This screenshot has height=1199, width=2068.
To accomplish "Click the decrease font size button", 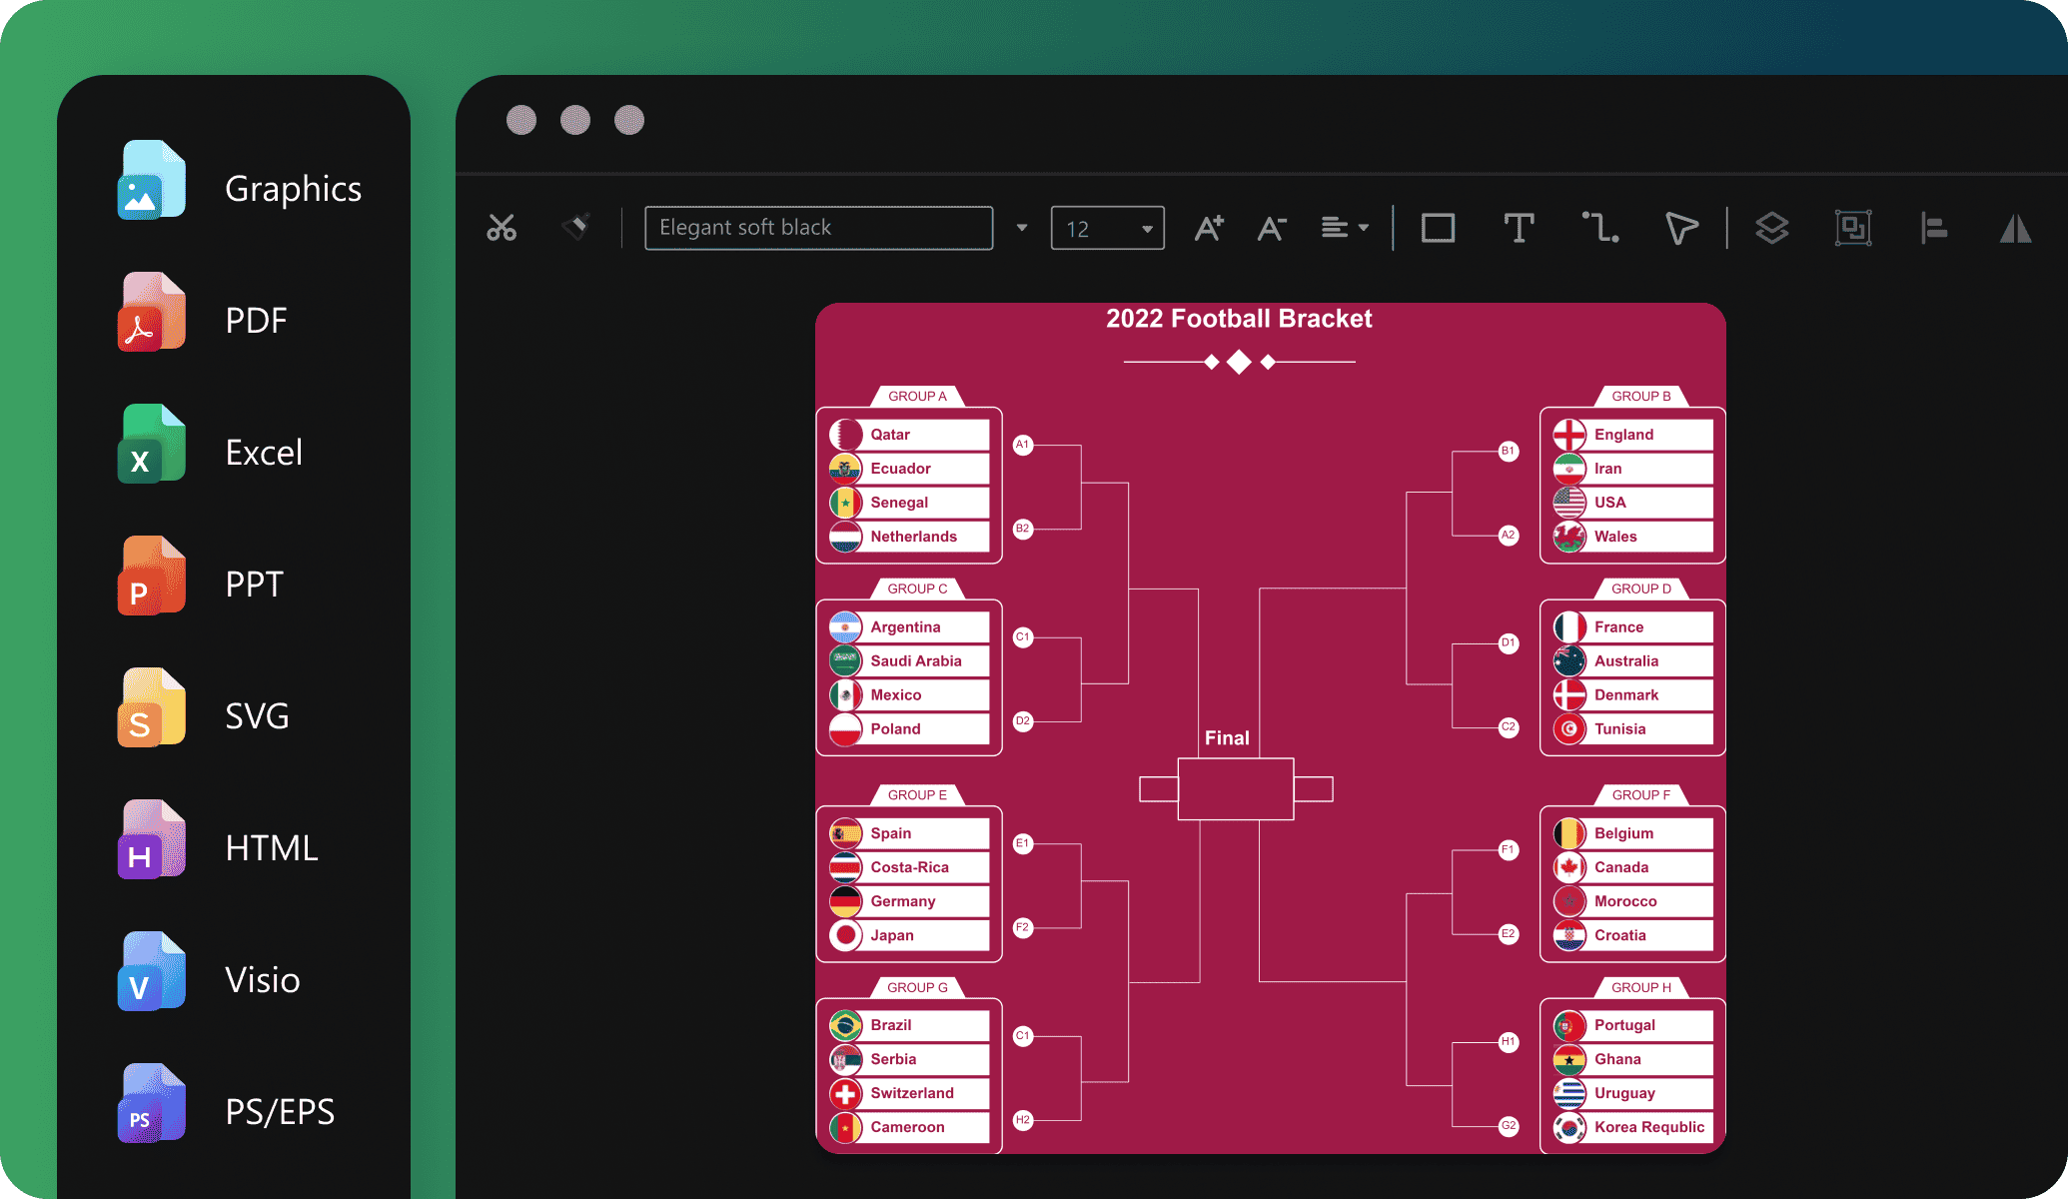I will pos(1270,227).
